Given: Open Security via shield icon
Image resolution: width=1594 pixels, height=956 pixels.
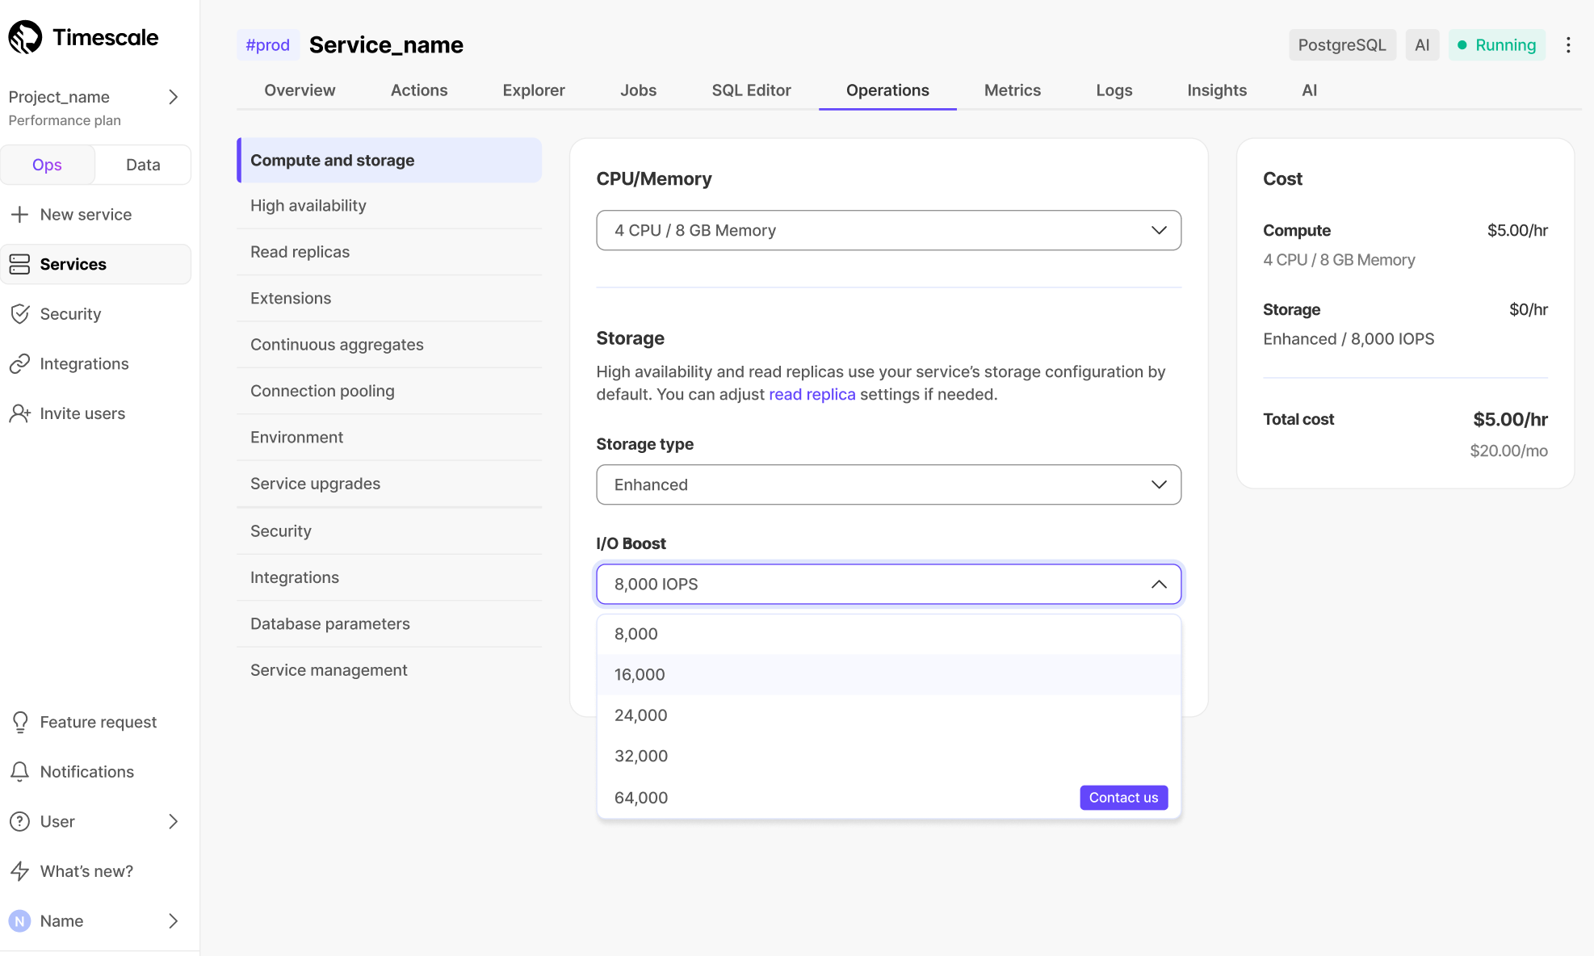Looking at the screenshot, I should (x=19, y=314).
